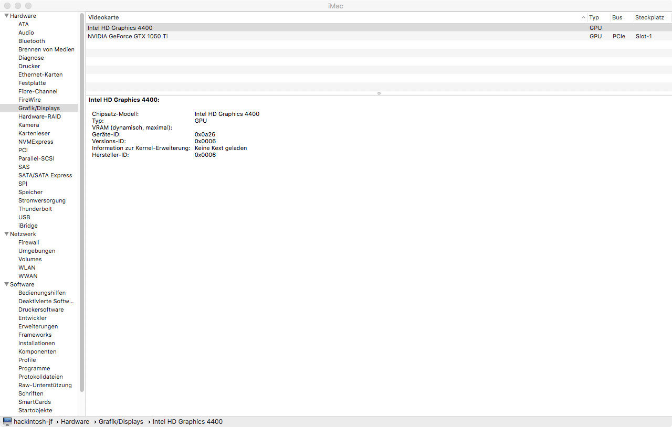This screenshot has width=672, height=427.
Task: Show Speicher information
Action: (x=30, y=192)
